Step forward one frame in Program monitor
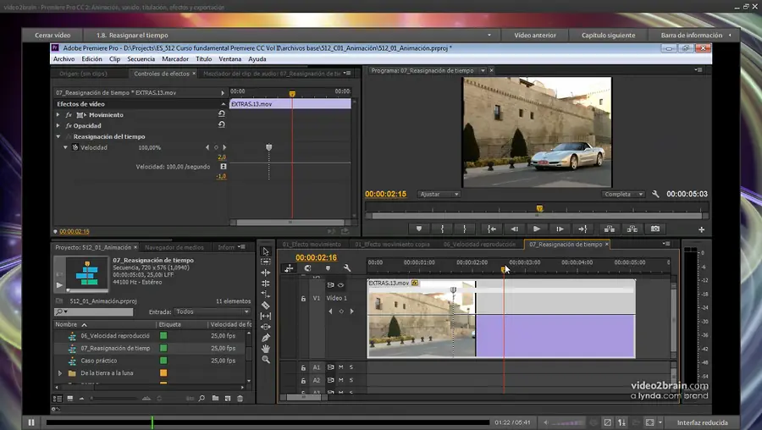Screen dimensions: 762x430 (x=560, y=229)
